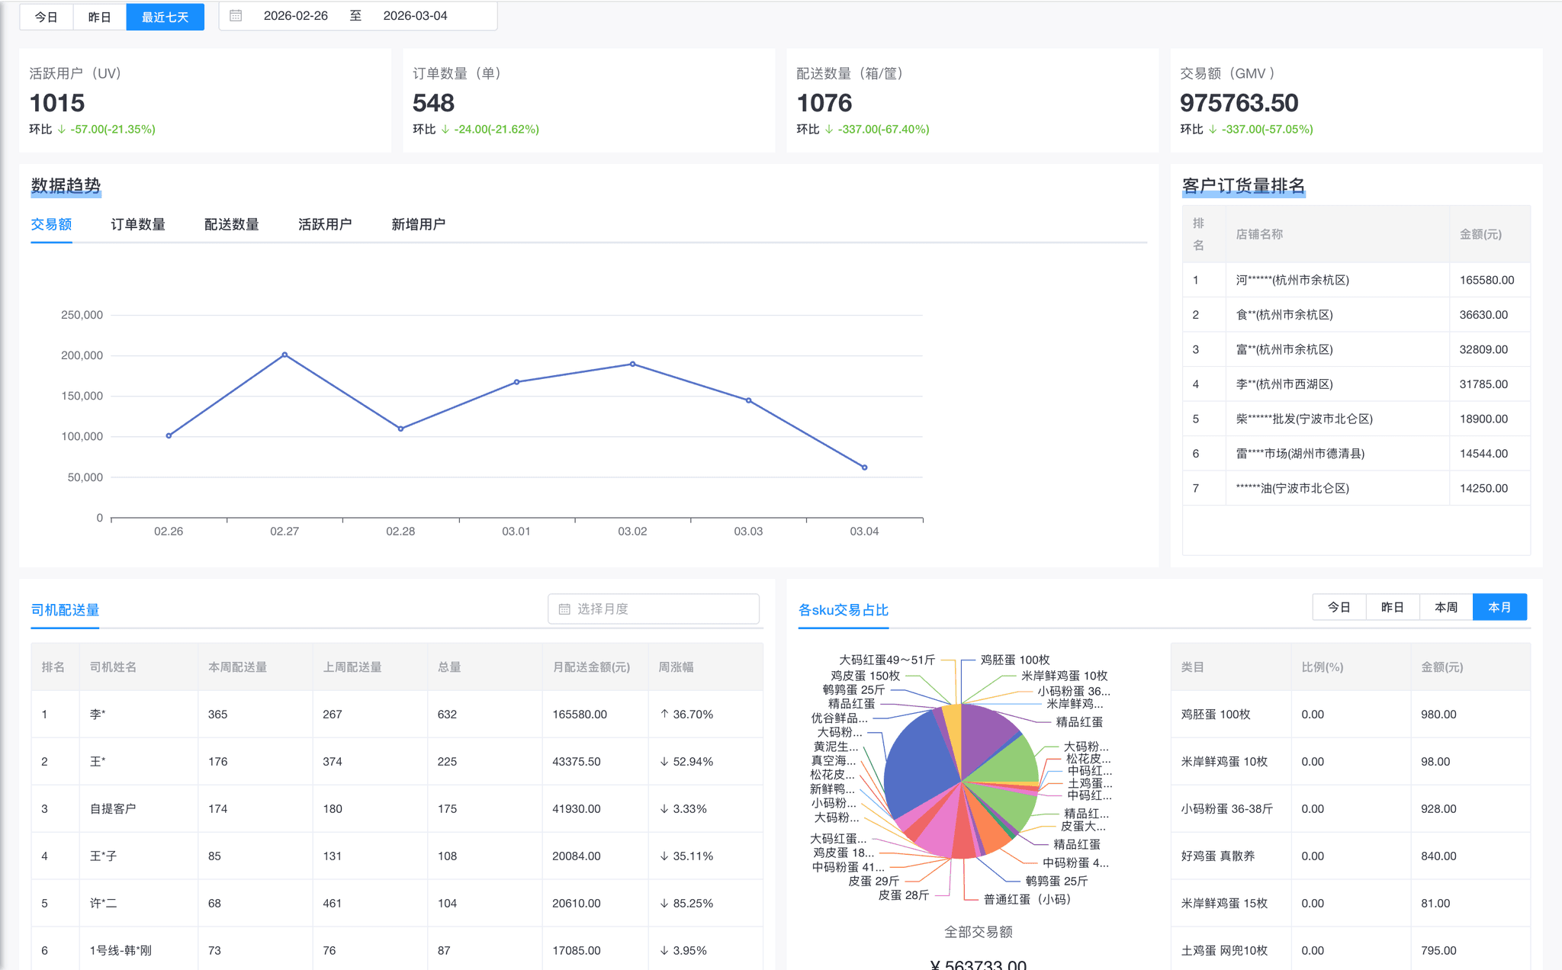Open start date 2026-02-26 picker

tap(295, 15)
